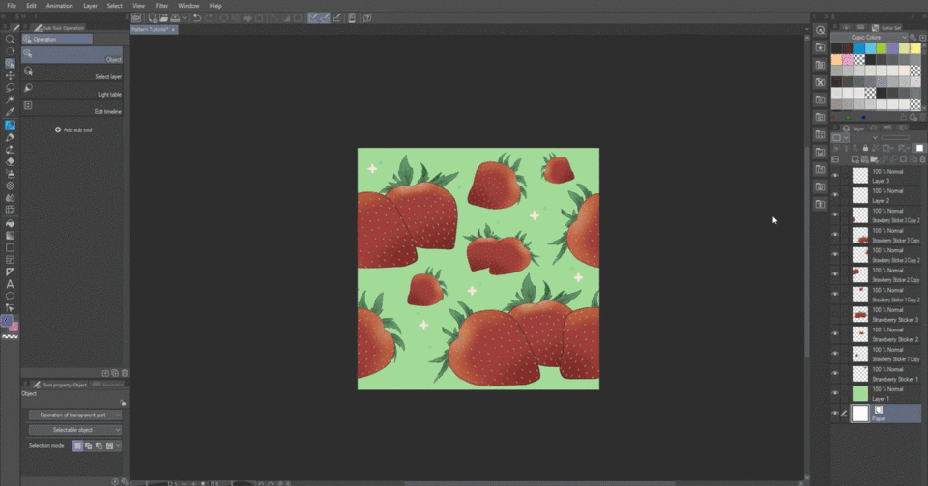Hide green Layer 1 visibility eye

(x=835, y=393)
